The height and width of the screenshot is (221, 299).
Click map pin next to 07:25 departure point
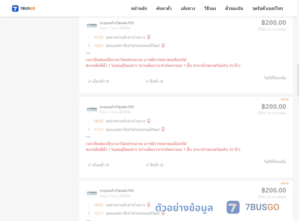pos(149,37)
